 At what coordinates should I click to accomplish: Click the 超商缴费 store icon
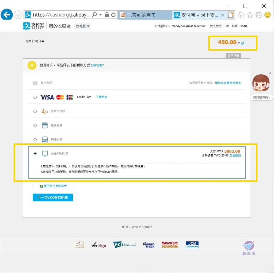(x=45, y=125)
